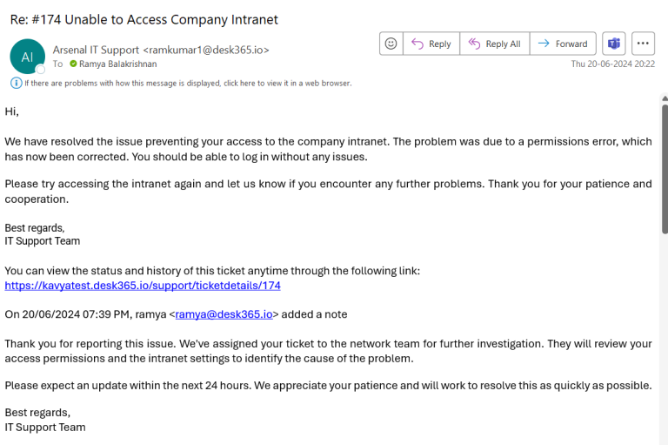Share the message to Microsoft Teams
This screenshot has width=668, height=445.
[x=614, y=44]
